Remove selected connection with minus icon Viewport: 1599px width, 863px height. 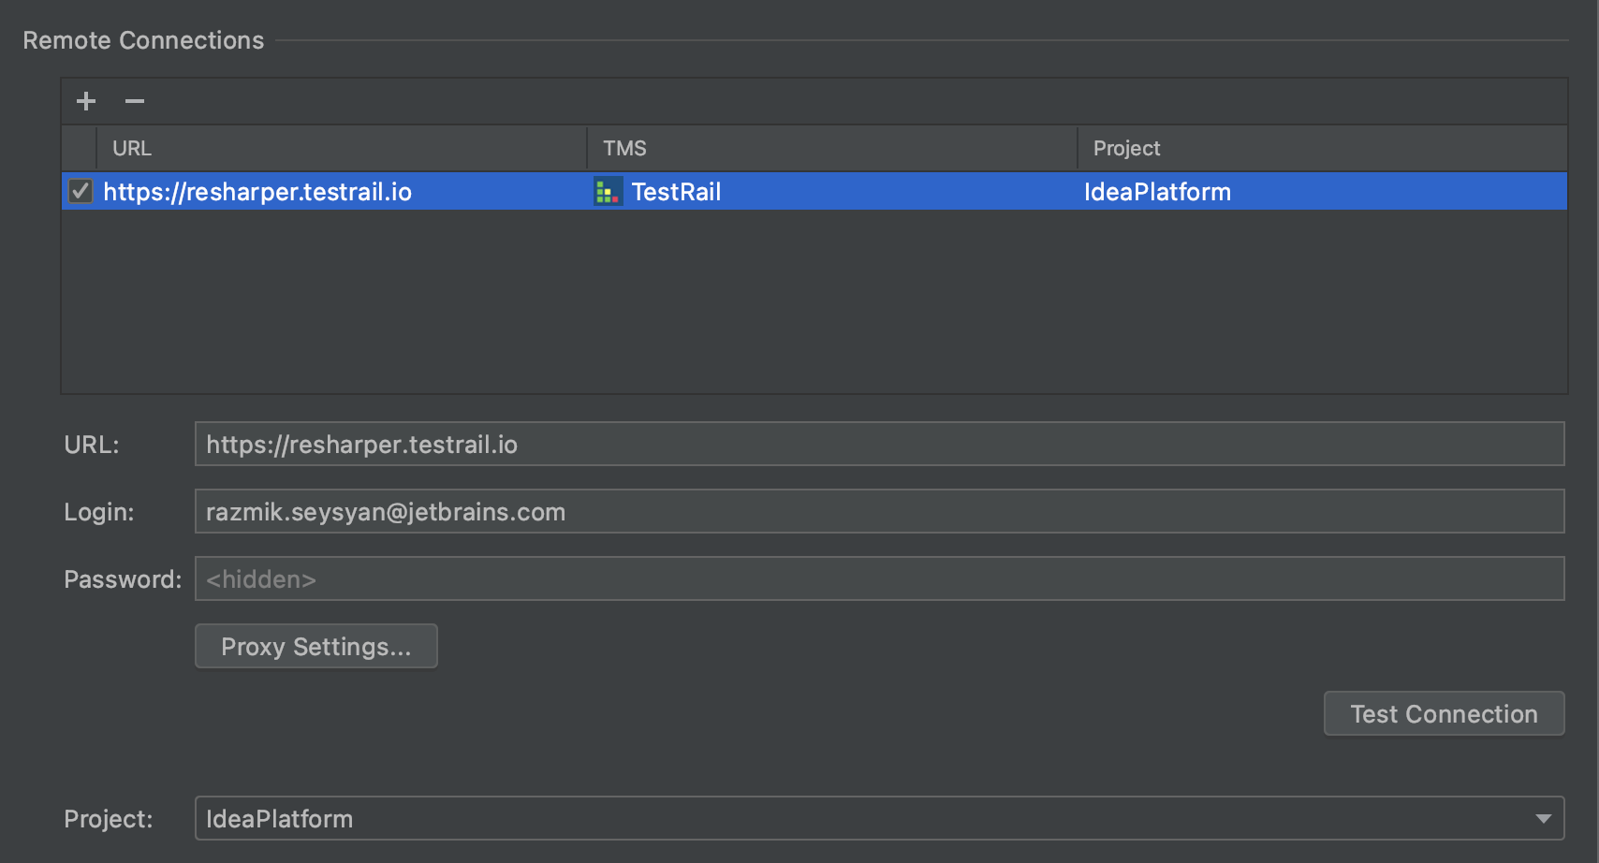click(135, 101)
